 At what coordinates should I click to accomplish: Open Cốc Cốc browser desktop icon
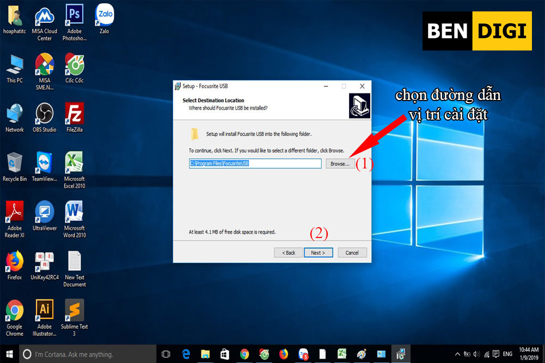tap(75, 68)
